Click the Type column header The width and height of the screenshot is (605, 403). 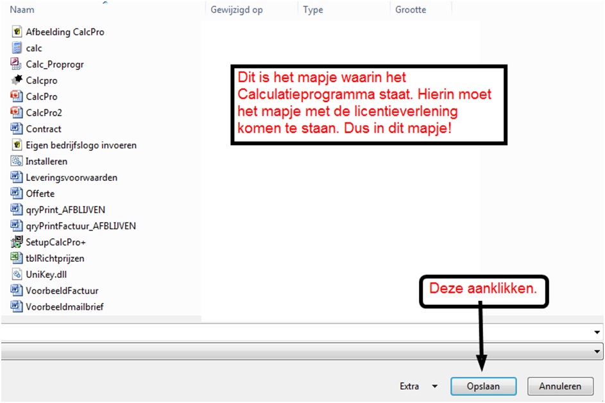coord(313,10)
